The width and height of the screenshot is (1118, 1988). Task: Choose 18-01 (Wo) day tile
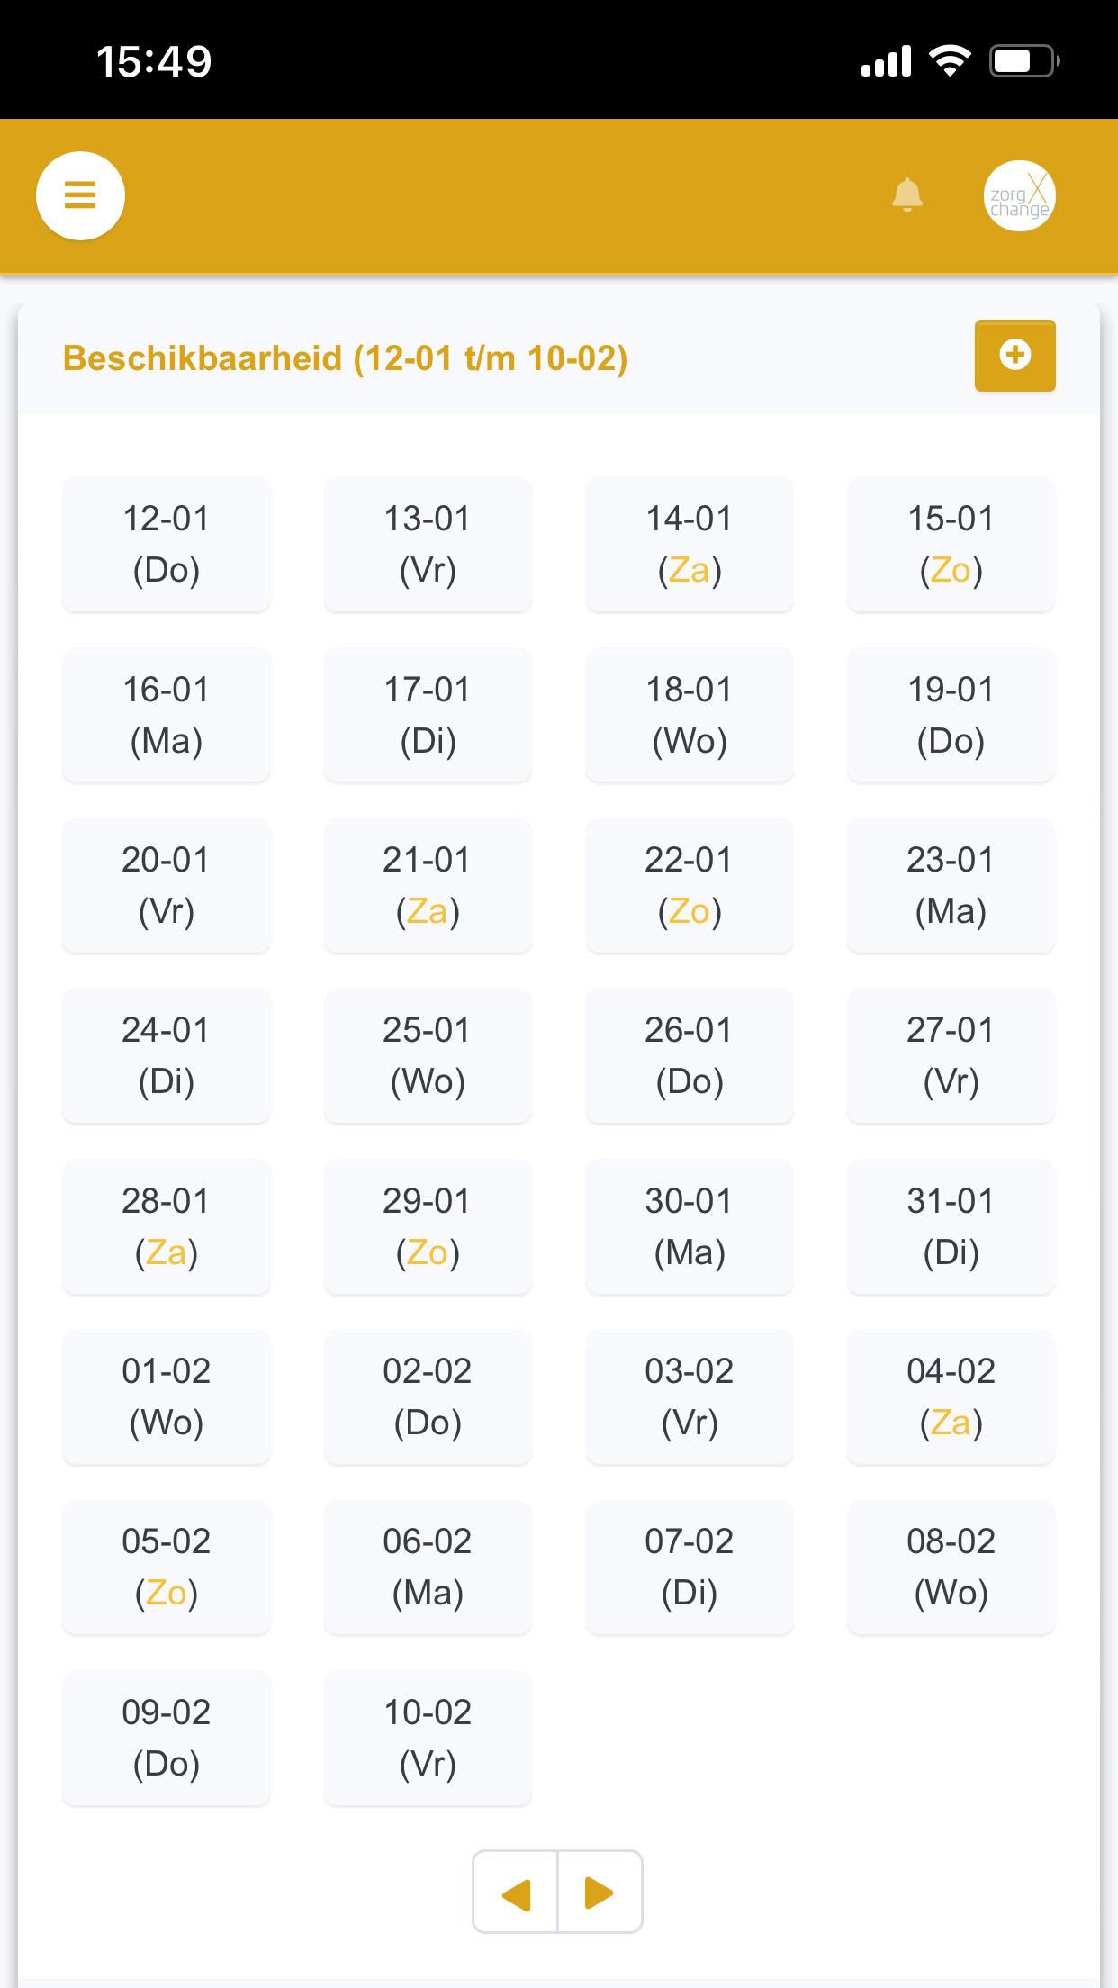click(690, 715)
